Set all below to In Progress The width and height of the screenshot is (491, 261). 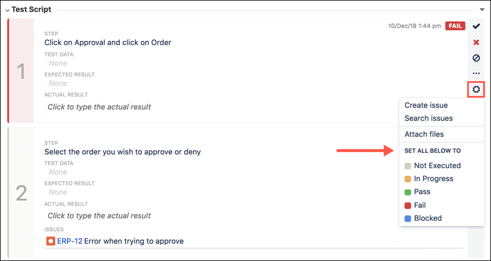click(434, 179)
